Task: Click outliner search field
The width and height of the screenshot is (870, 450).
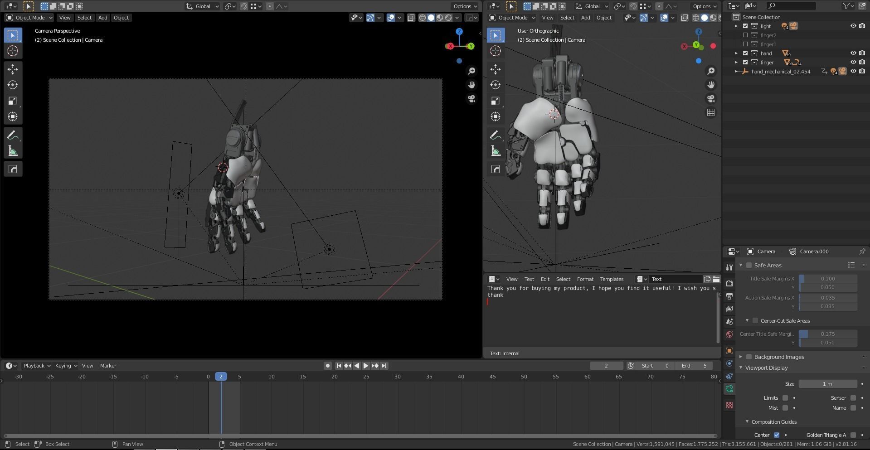Action: (791, 6)
